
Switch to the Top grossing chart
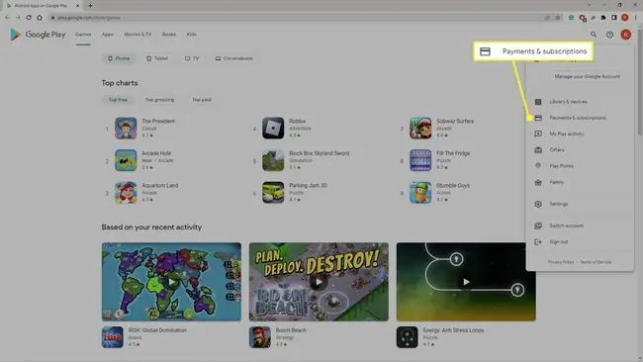point(159,100)
